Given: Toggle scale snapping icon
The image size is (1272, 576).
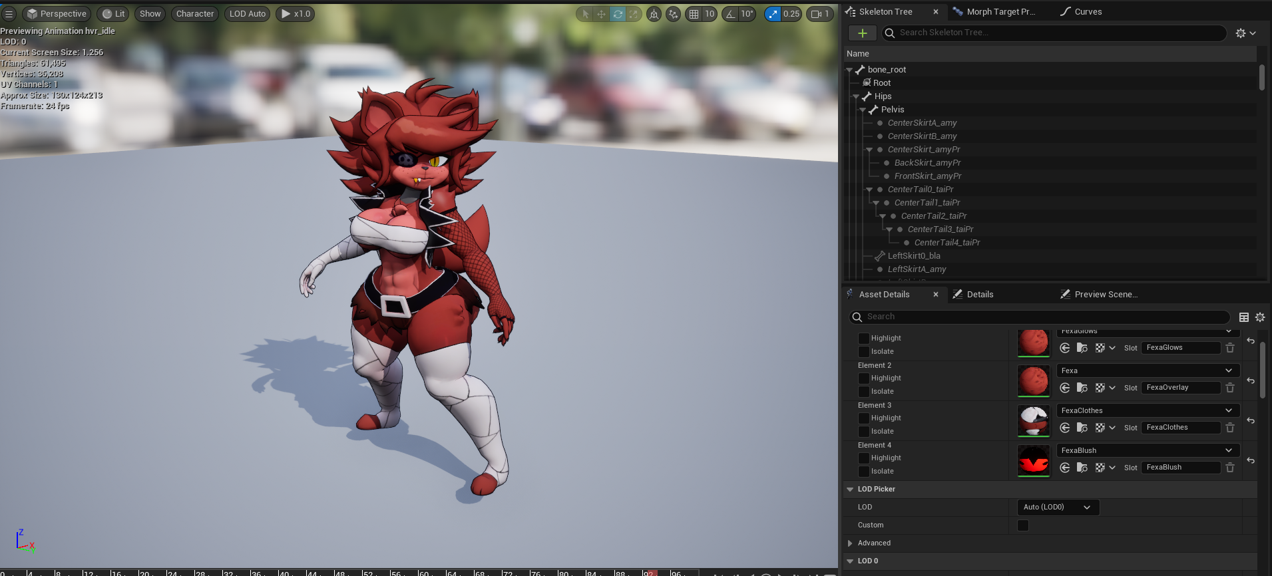Looking at the screenshot, I should pyautogui.click(x=773, y=14).
